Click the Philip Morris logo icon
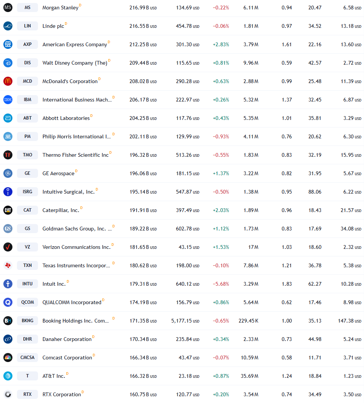The image size is (364, 403). [x=8, y=136]
